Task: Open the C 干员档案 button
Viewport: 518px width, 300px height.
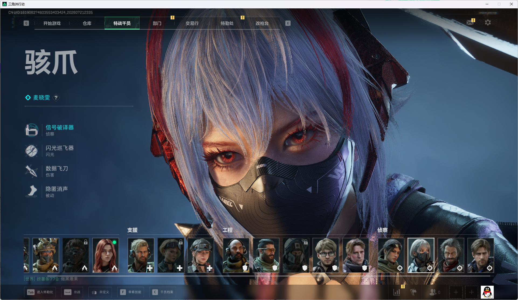Action: pyautogui.click(x=163, y=292)
